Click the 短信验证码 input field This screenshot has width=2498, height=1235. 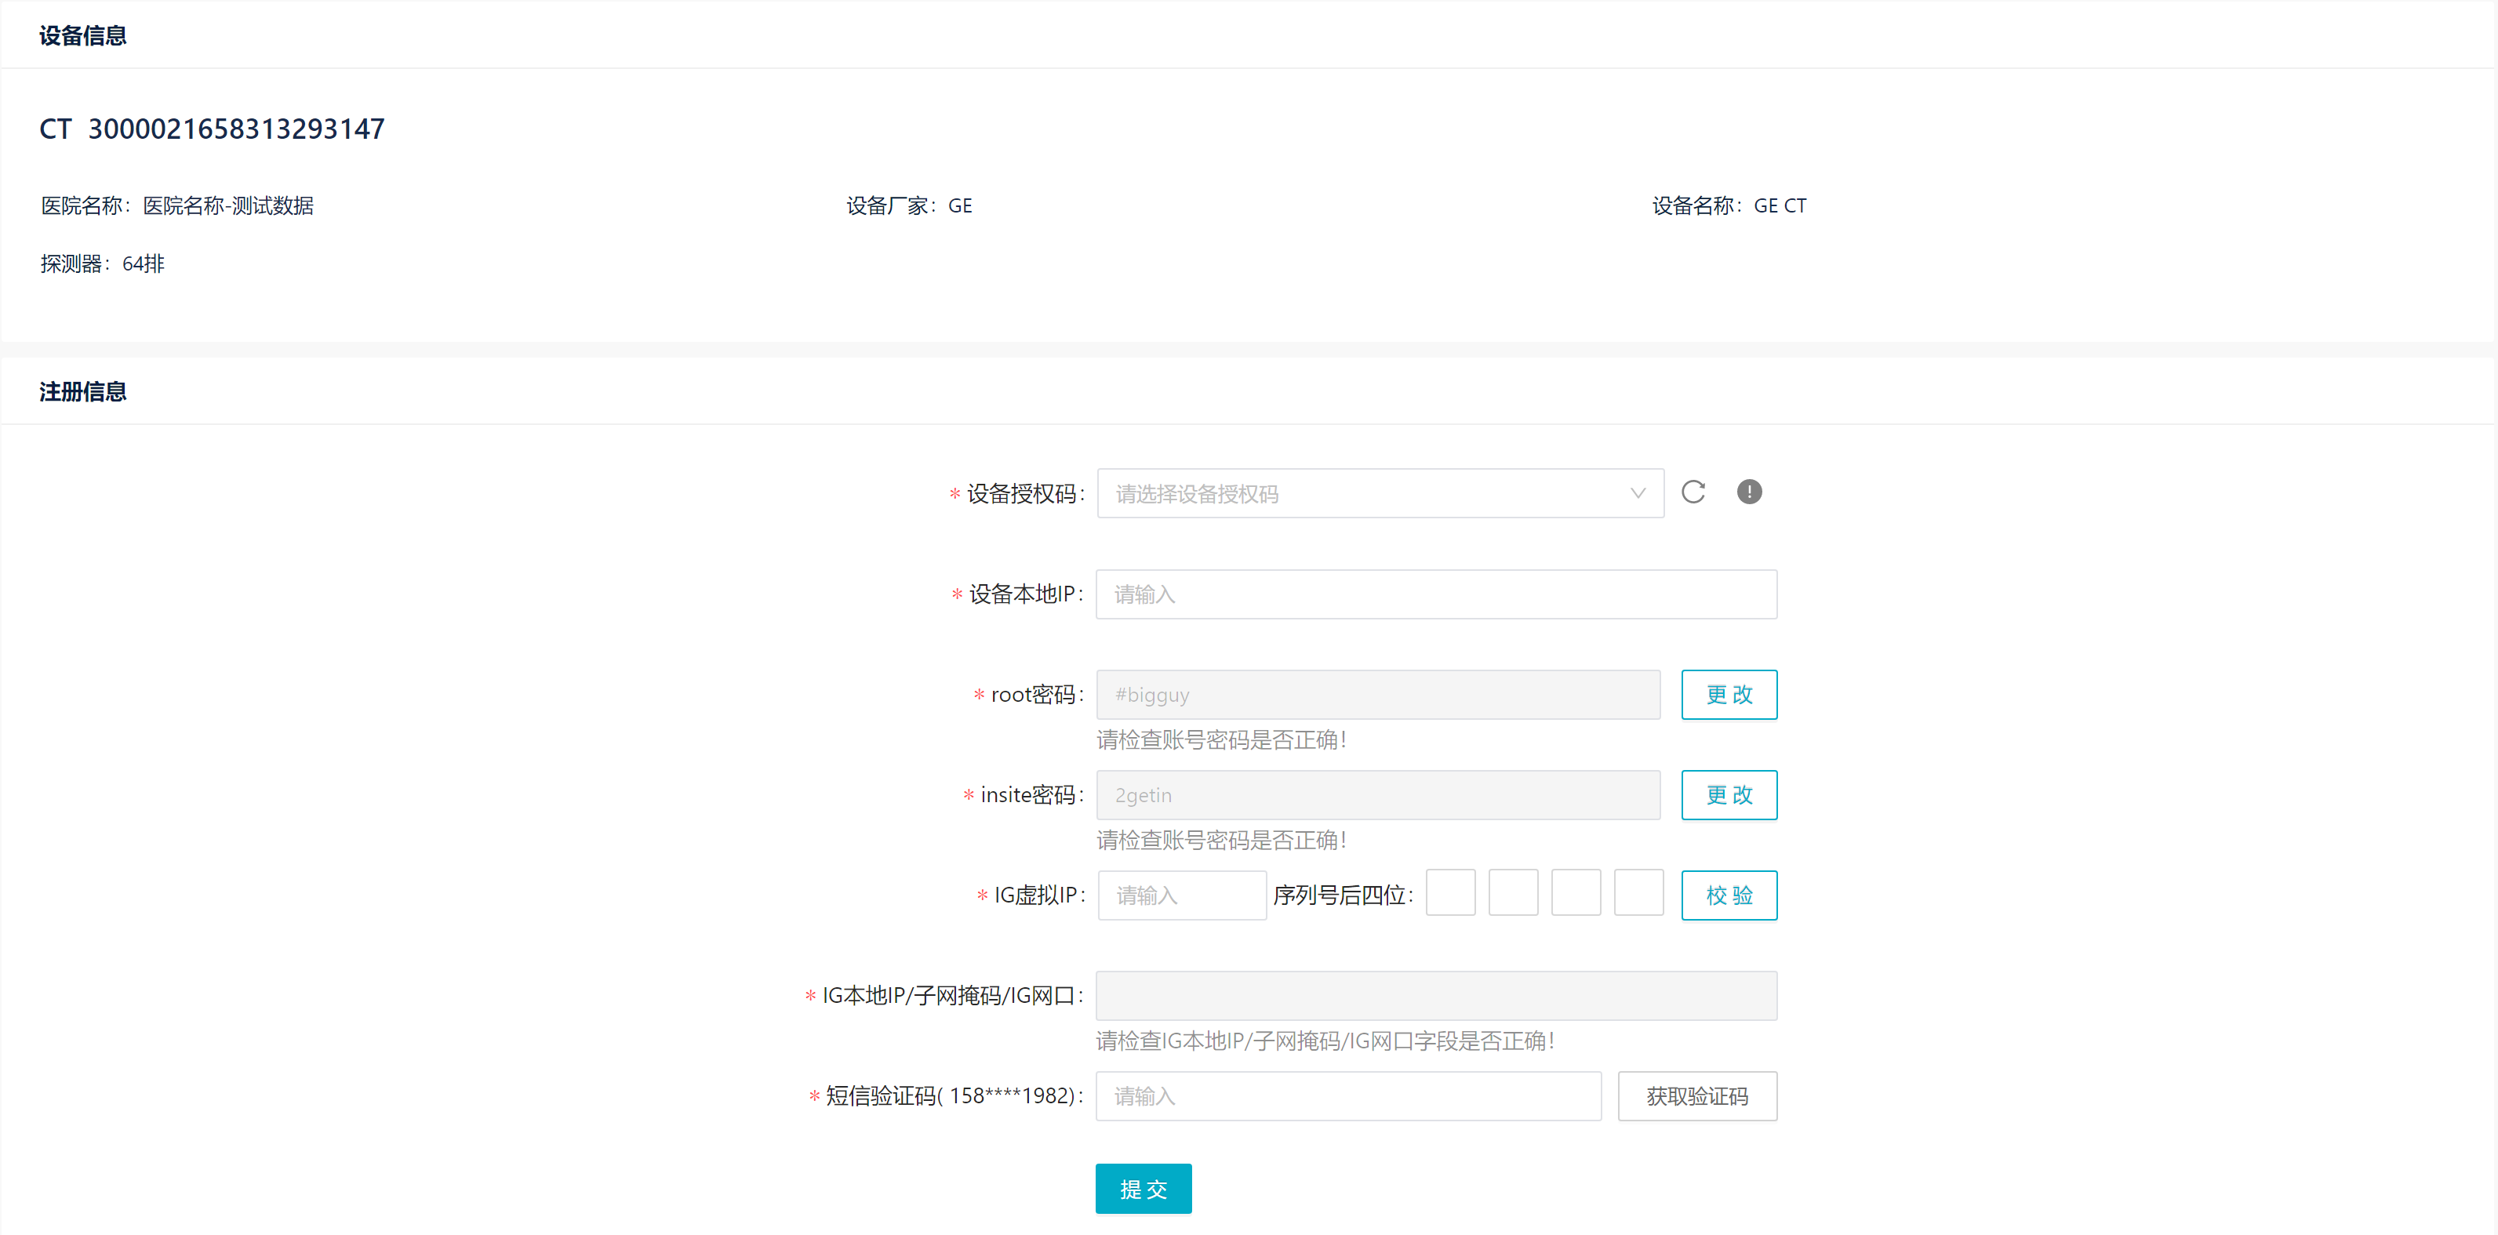(x=1348, y=1095)
